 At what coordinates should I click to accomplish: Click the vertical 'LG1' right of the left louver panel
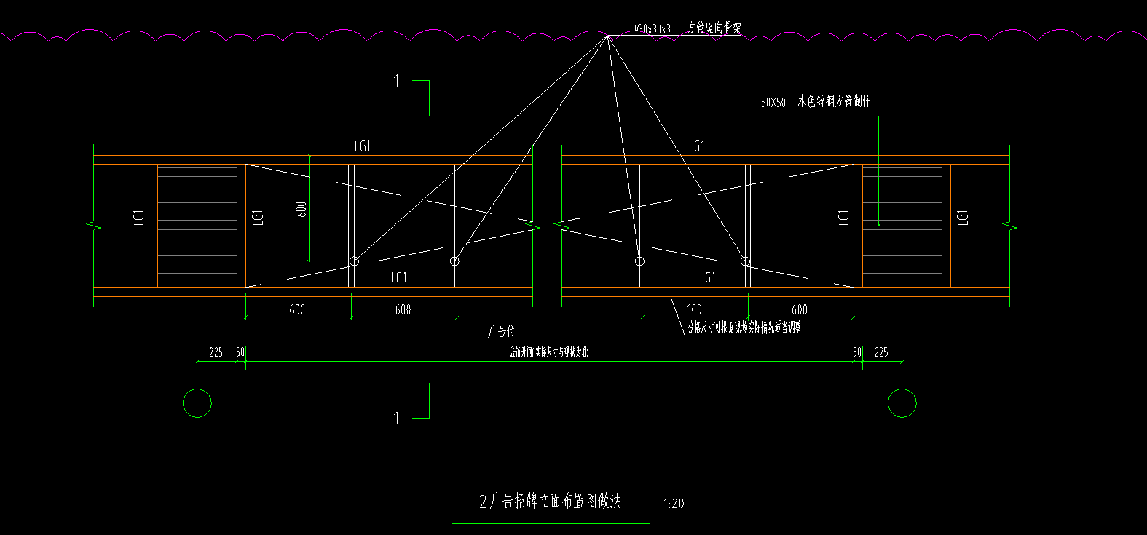[258, 217]
